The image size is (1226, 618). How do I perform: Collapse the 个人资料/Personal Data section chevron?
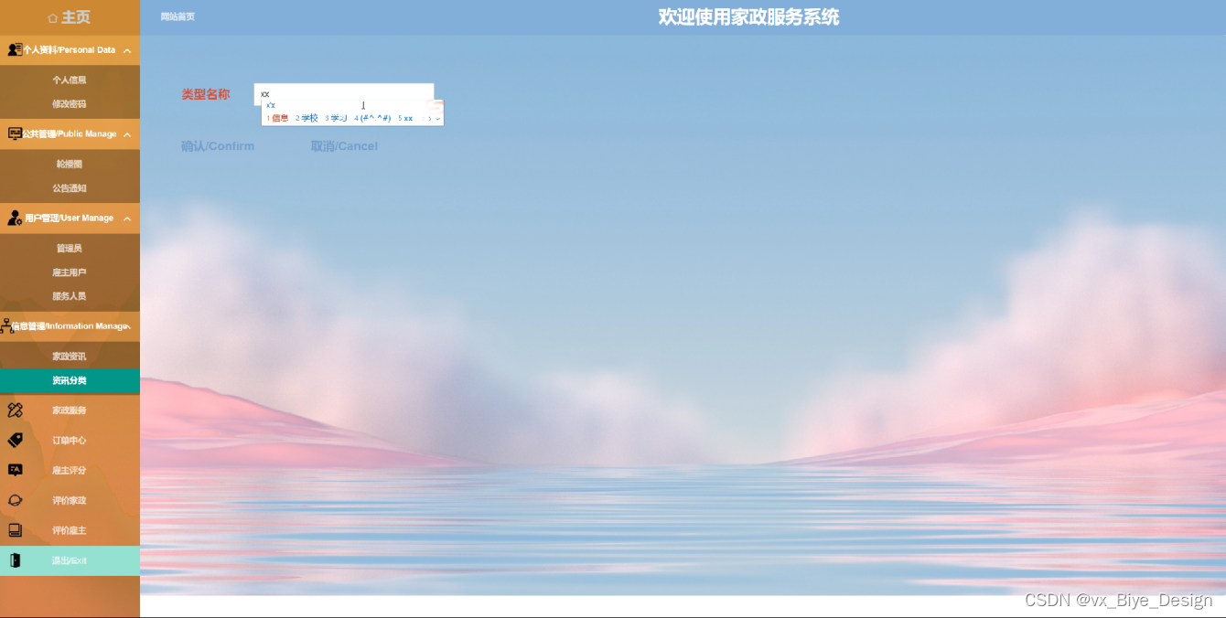click(127, 51)
